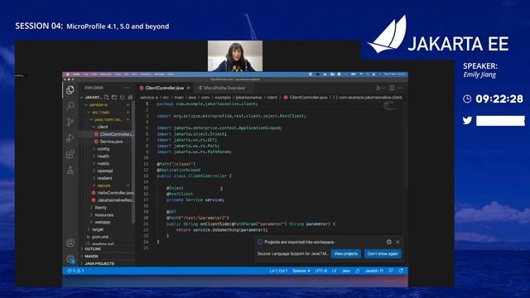Open the Testing flask view
This screenshot has width=530, height=298.
(x=70, y=171)
